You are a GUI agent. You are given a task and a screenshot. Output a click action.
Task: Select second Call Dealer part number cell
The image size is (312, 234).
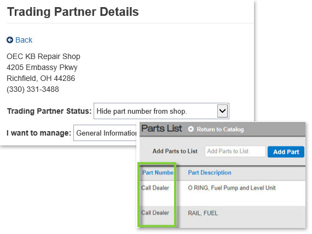pyautogui.click(x=155, y=213)
